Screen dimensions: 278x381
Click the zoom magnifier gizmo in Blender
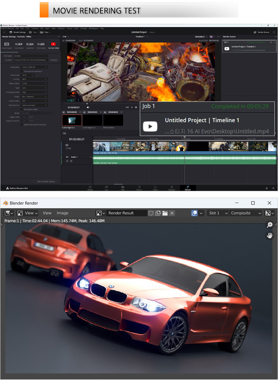270,225
